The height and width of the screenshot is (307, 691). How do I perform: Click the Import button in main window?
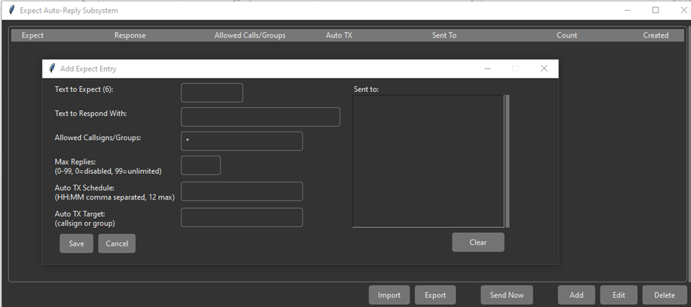[x=389, y=295]
